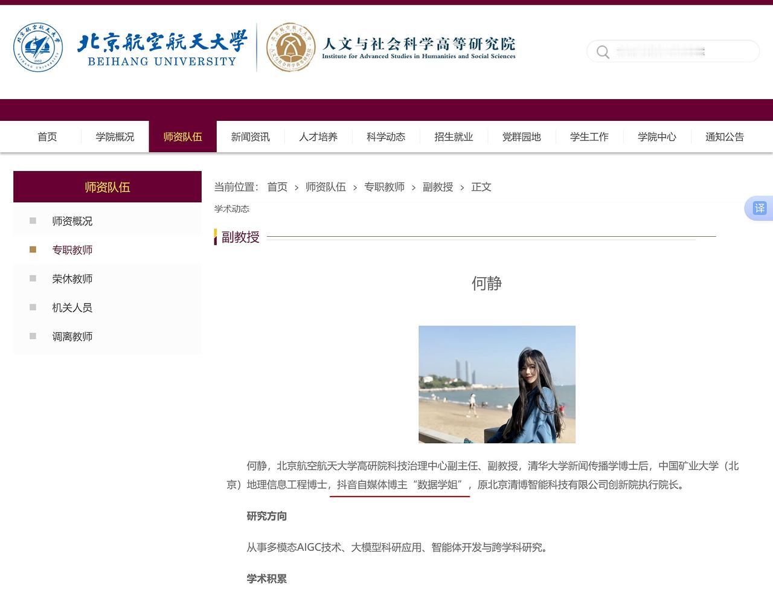
Task: Click the search magnifier icon
Action: (602, 52)
